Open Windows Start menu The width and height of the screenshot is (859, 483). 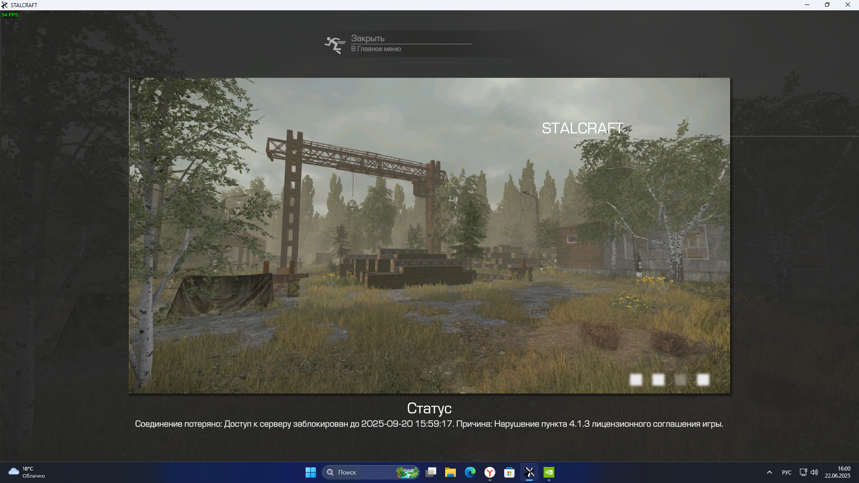point(310,472)
